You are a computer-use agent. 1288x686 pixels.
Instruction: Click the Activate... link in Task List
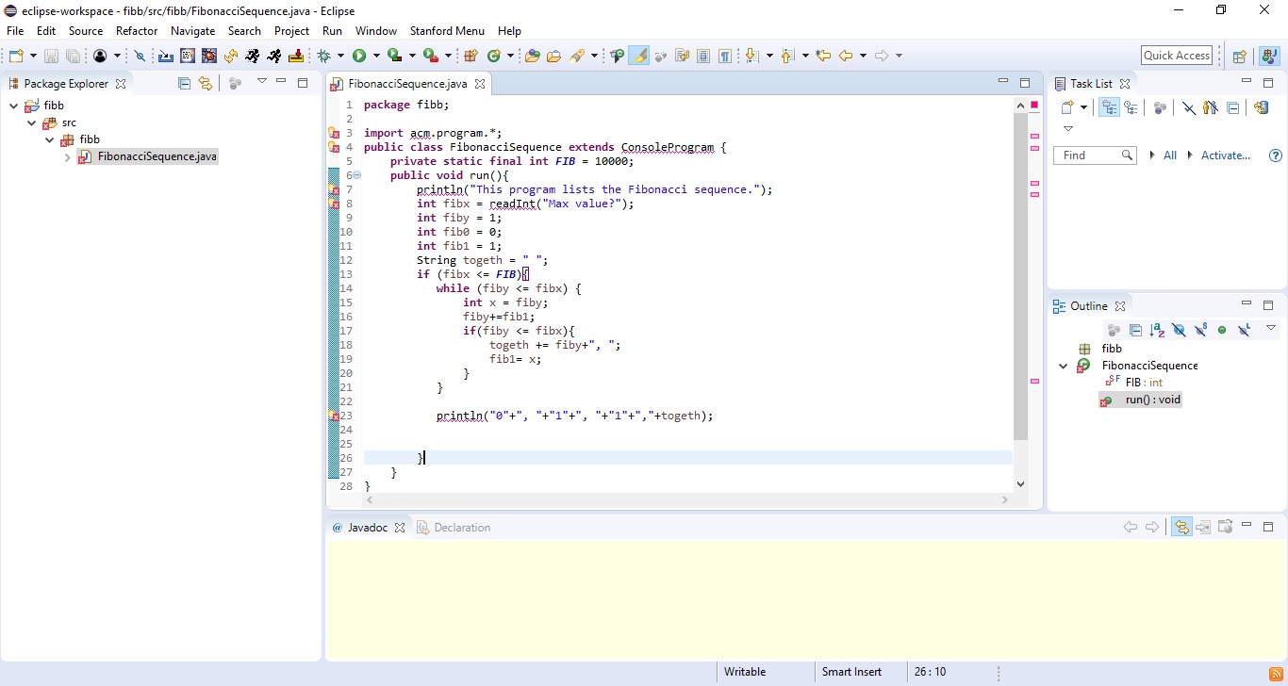[1225, 155]
